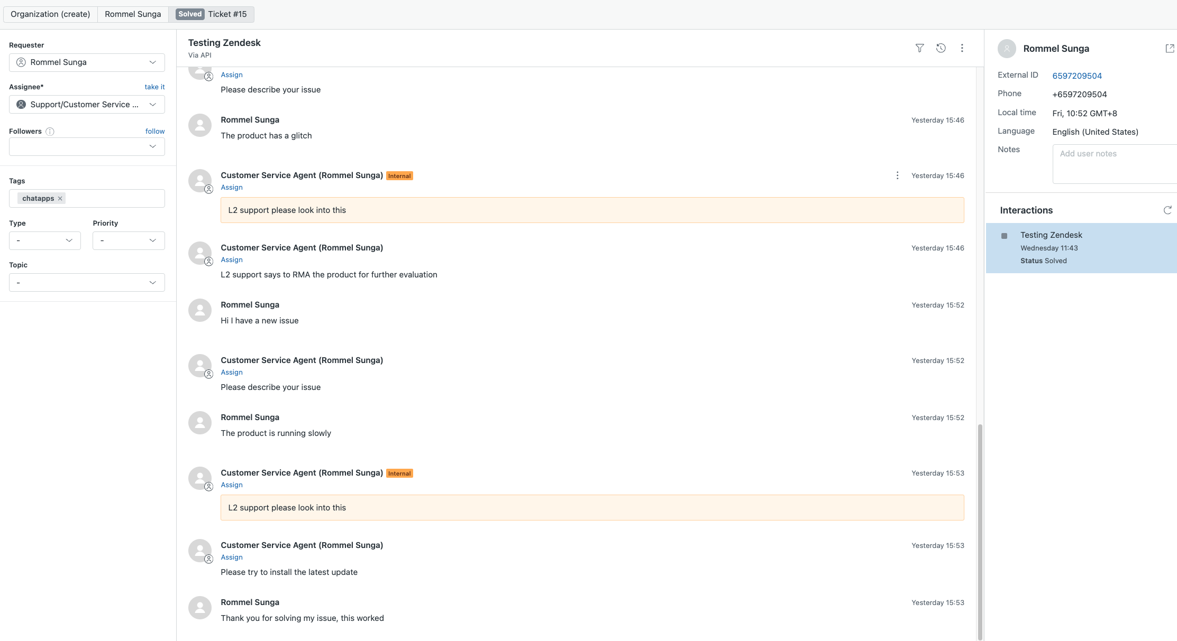Expand the Topic dropdown

87,283
